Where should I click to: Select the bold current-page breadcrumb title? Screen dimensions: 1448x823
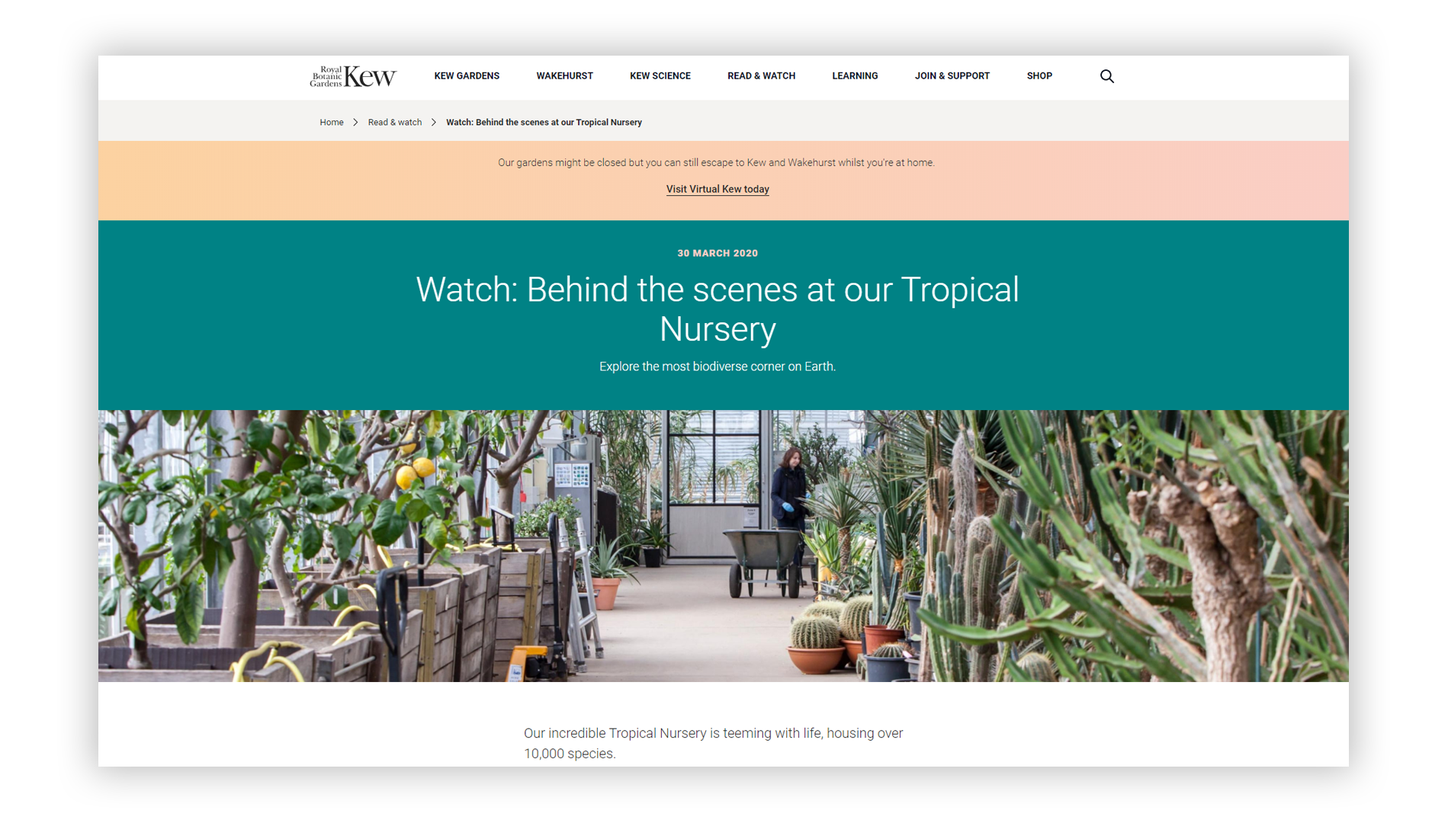(x=544, y=123)
